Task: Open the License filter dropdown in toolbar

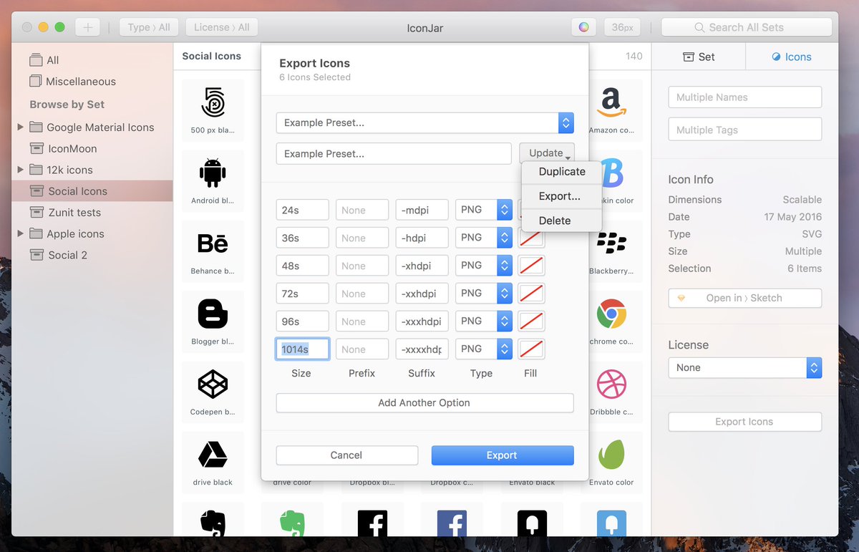Action: pos(222,27)
